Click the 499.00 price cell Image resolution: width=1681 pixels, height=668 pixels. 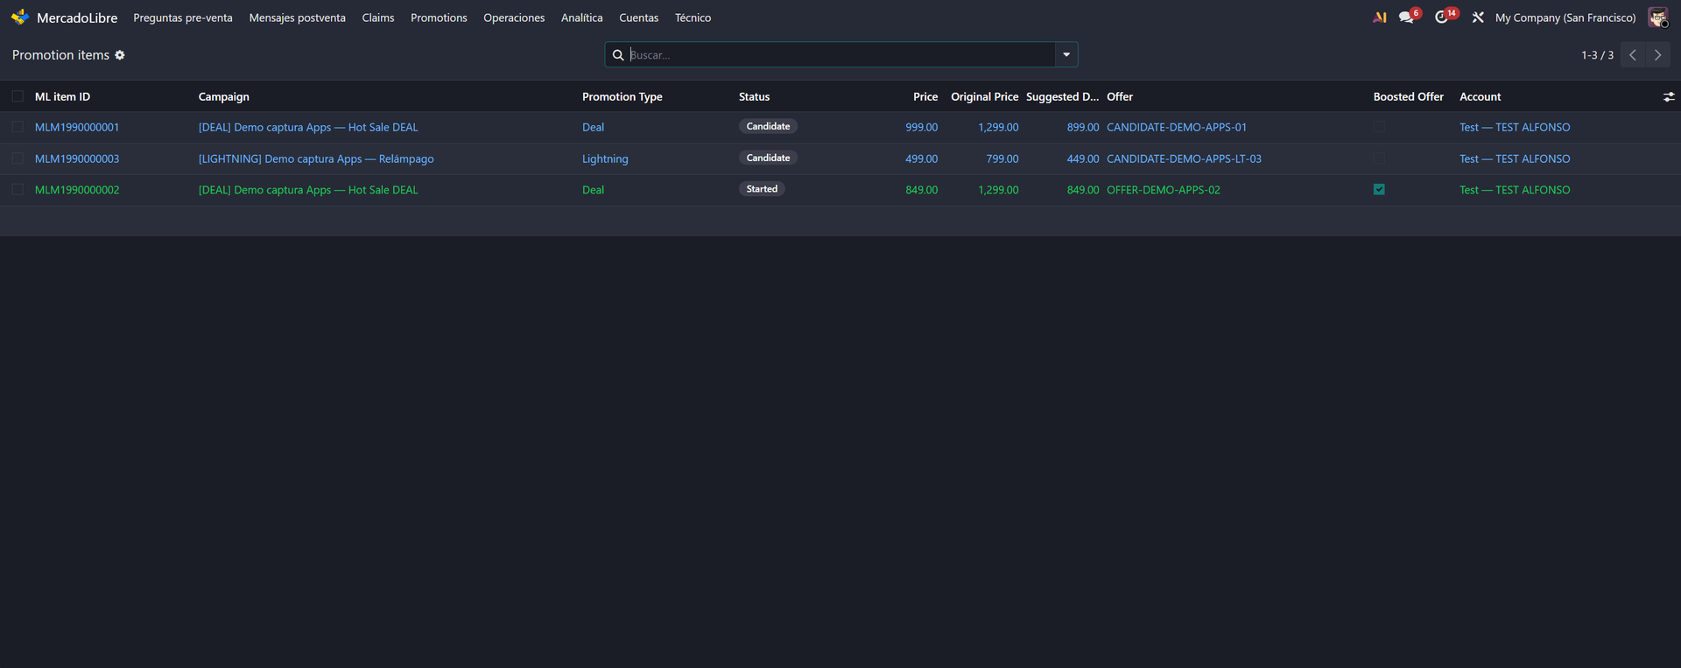pos(921,159)
